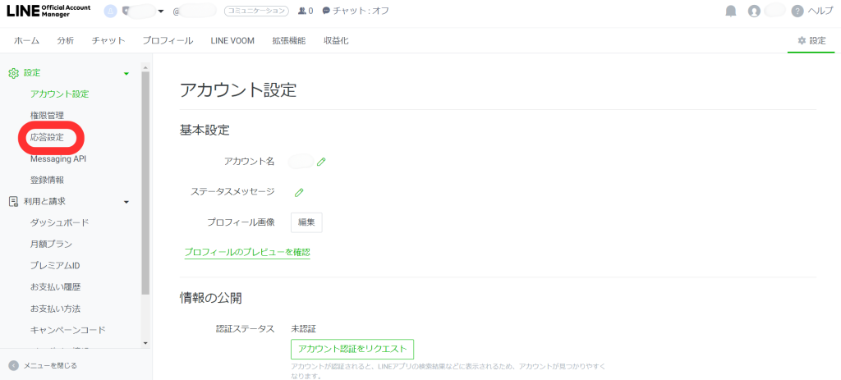The width and height of the screenshot is (841, 380).
Task: Open 月額プラン in the sidebar
Action: click(x=52, y=245)
